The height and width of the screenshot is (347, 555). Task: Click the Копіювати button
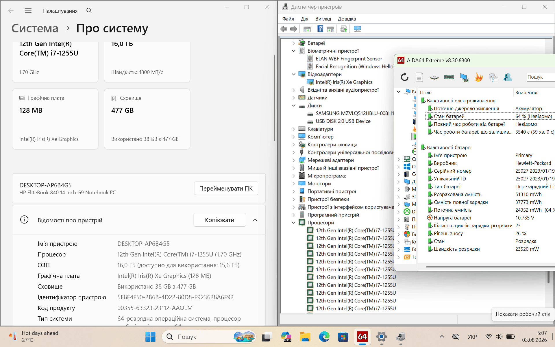[x=220, y=220]
